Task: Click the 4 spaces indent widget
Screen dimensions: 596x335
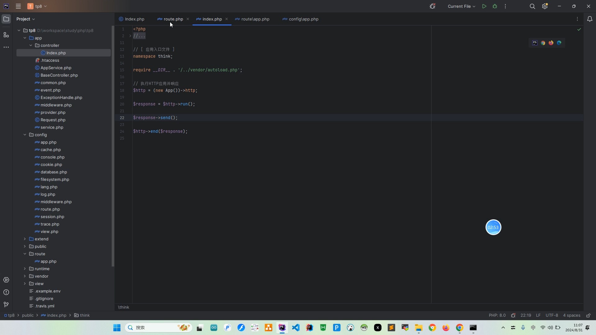Action: 571,315
